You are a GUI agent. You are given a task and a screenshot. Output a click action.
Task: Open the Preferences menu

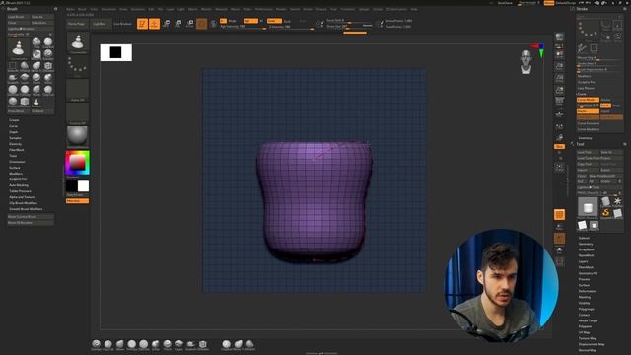click(264, 9)
